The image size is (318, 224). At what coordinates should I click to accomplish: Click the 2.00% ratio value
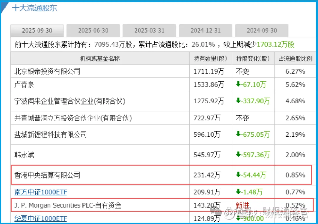(295, 155)
